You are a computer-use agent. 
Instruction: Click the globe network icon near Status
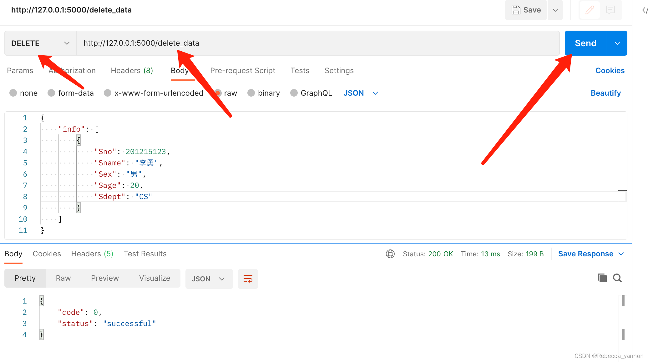click(390, 254)
